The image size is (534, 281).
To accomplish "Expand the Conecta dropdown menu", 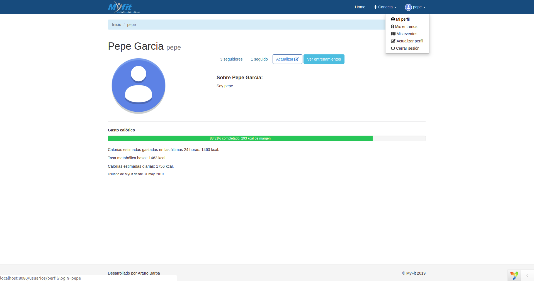I will [385, 7].
